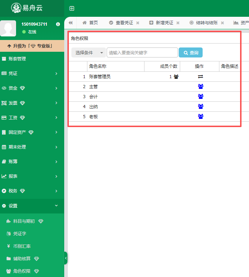Click the search keyword input field
Image resolution: width=249 pixels, height=277 pixels.
tap(142, 53)
